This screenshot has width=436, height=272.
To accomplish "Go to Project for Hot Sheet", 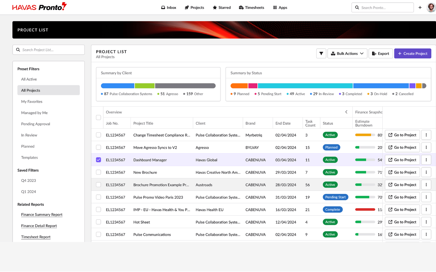I will click(402, 222).
